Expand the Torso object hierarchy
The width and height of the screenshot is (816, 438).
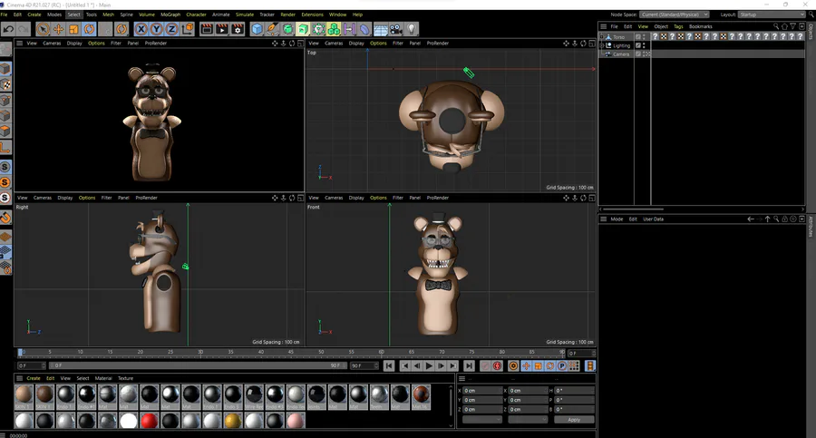pos(602,36)
